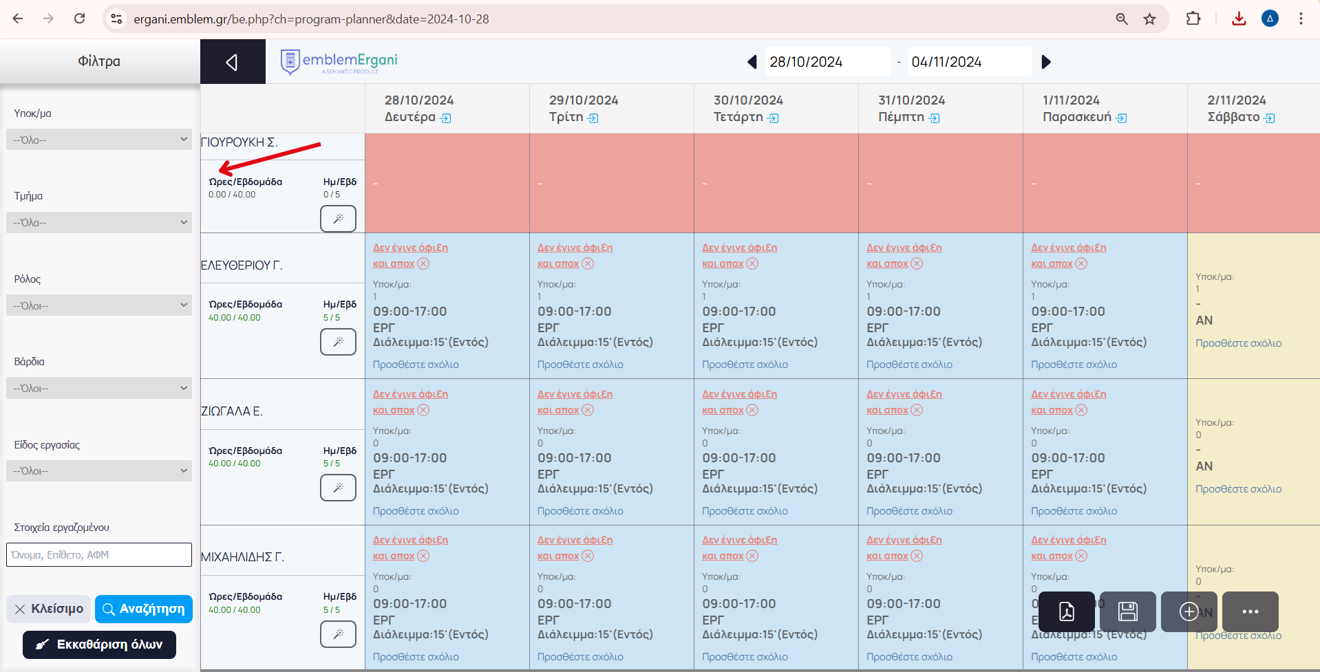This screenshot has width=1320, height=672.
Task: Click the magic wand icon for ΕΛΕΥΘΕΡΙΟΥ Γ.
Action: tap(338, 342)
